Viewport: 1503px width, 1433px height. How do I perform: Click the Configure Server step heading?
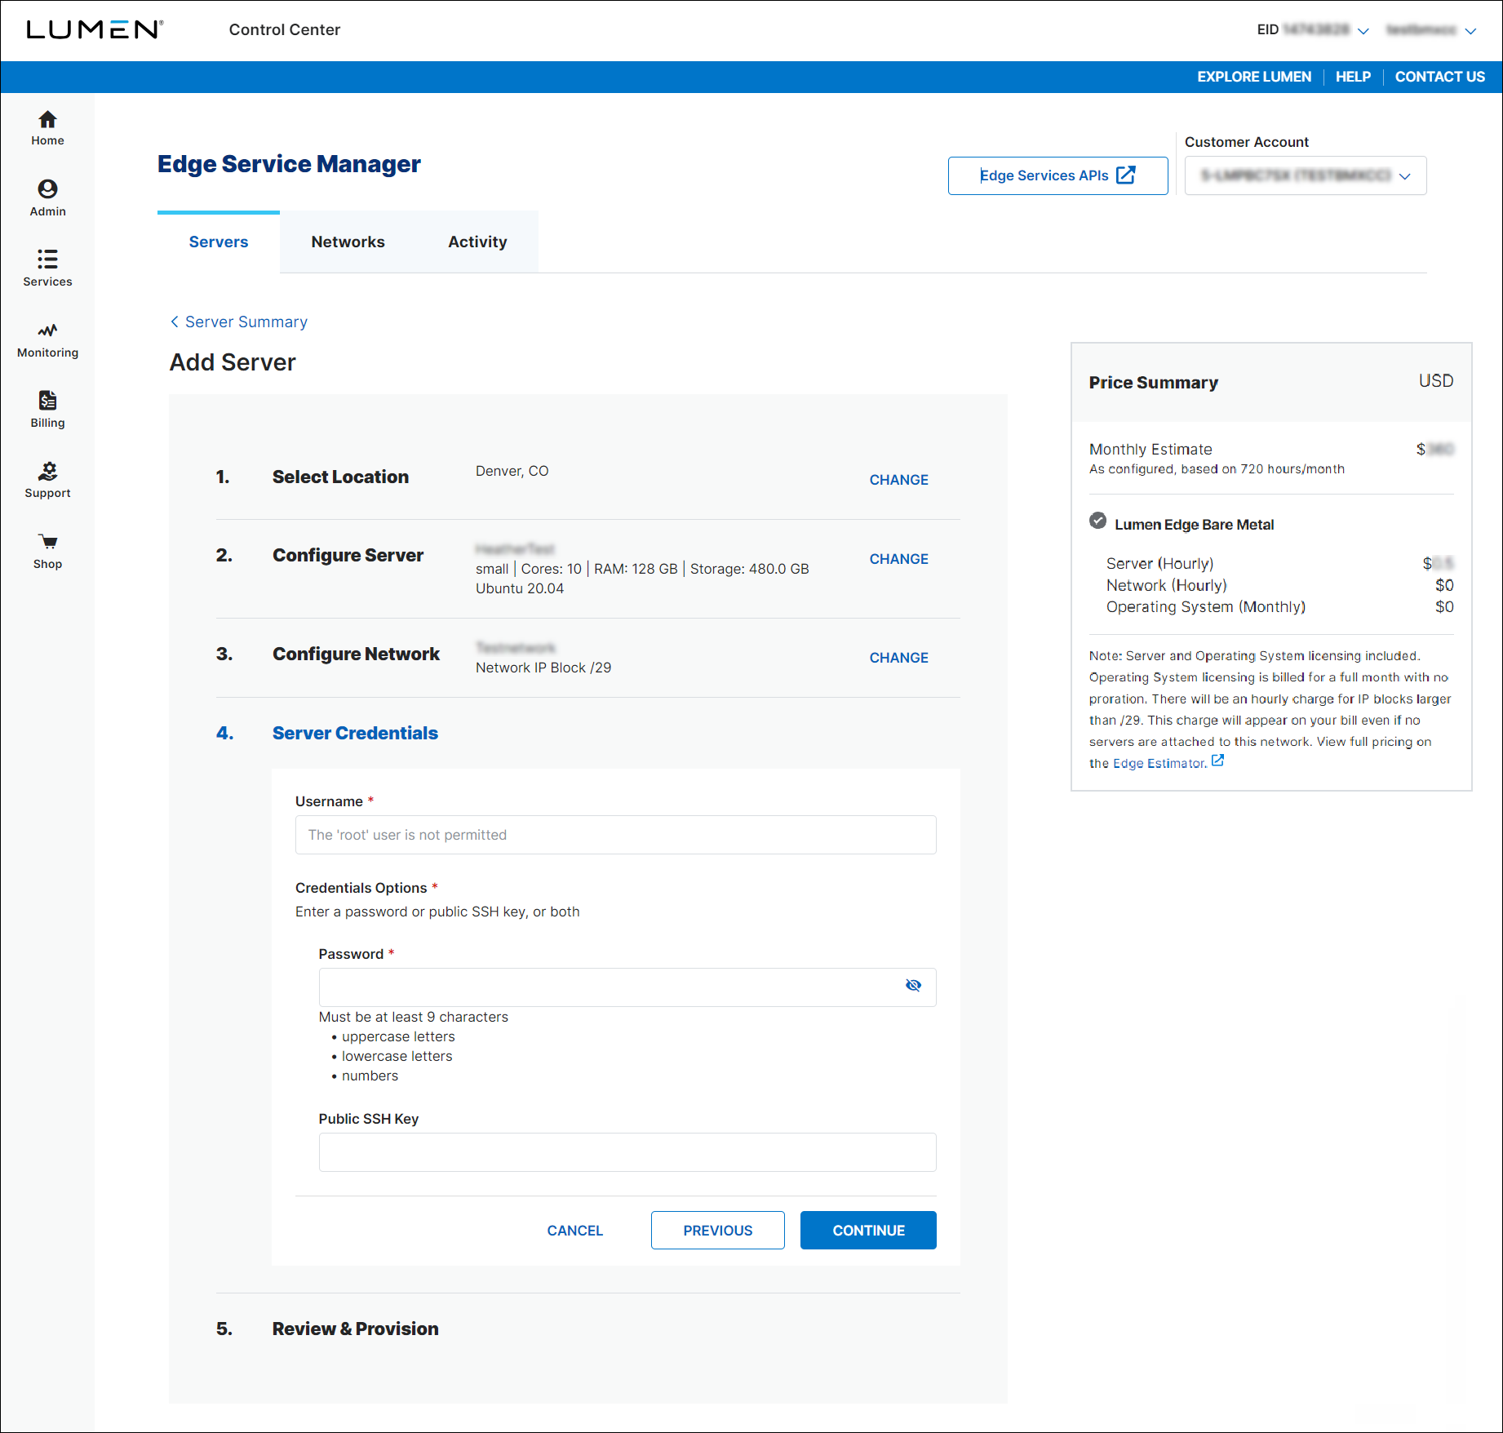point(348,555)
